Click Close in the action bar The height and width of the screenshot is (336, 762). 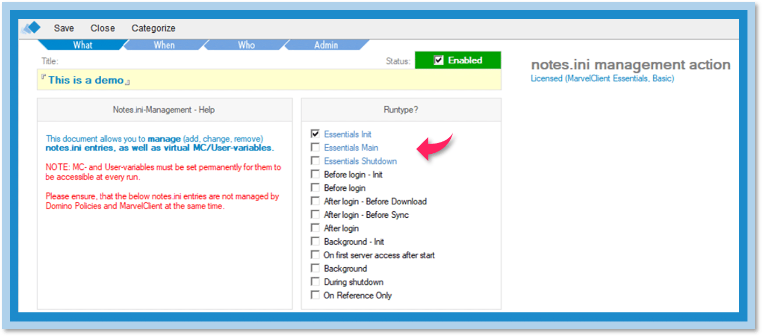click(x=103, y=28)
